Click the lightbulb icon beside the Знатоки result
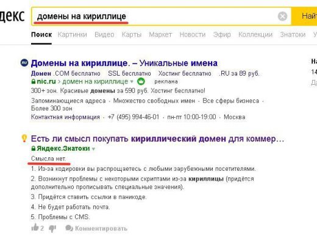This screenshot has width=317, height=244. point(24,138)
